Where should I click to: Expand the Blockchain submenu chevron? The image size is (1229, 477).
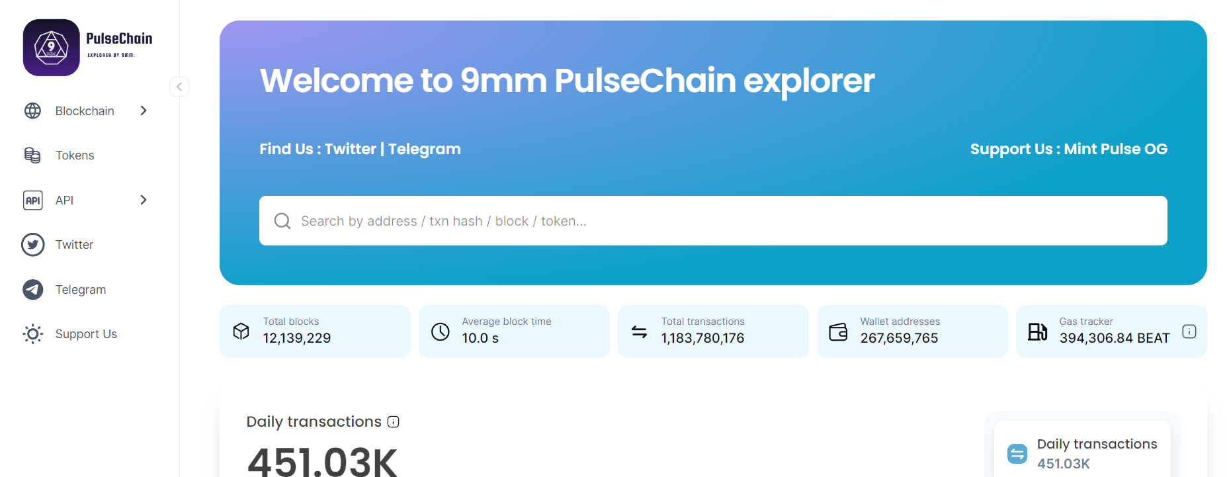[144, 110]
